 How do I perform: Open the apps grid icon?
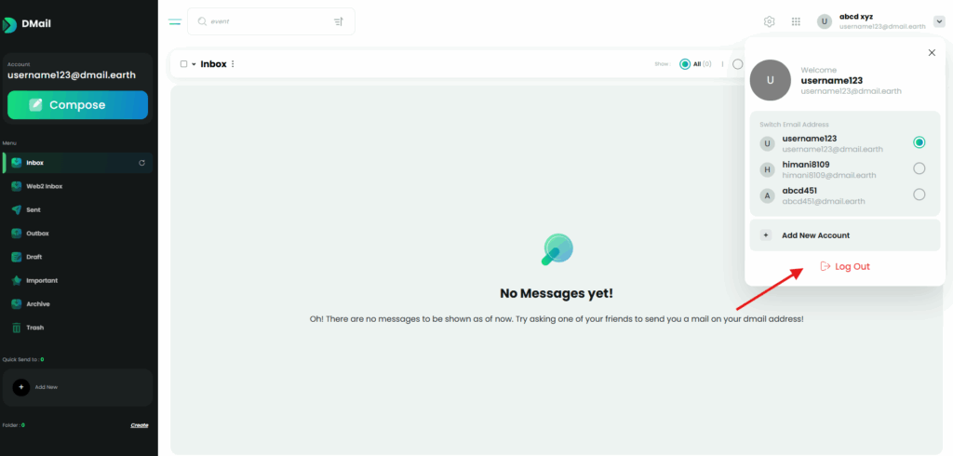click(796, 21)
